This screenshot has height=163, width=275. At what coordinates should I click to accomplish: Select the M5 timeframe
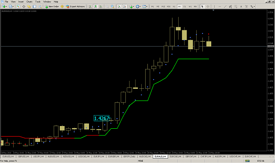tap(158, 7)
